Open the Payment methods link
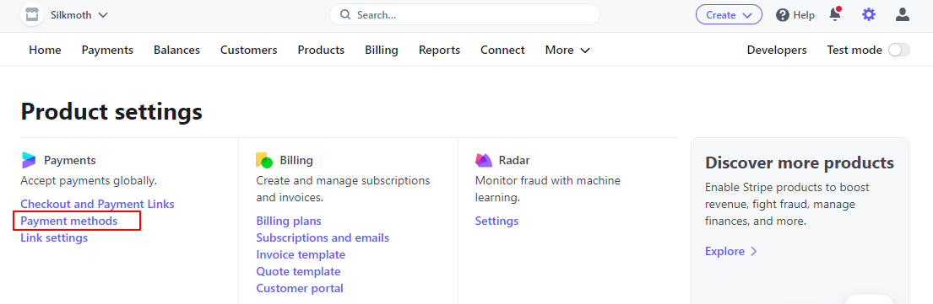The image size is (933, 304). (69, 221)
